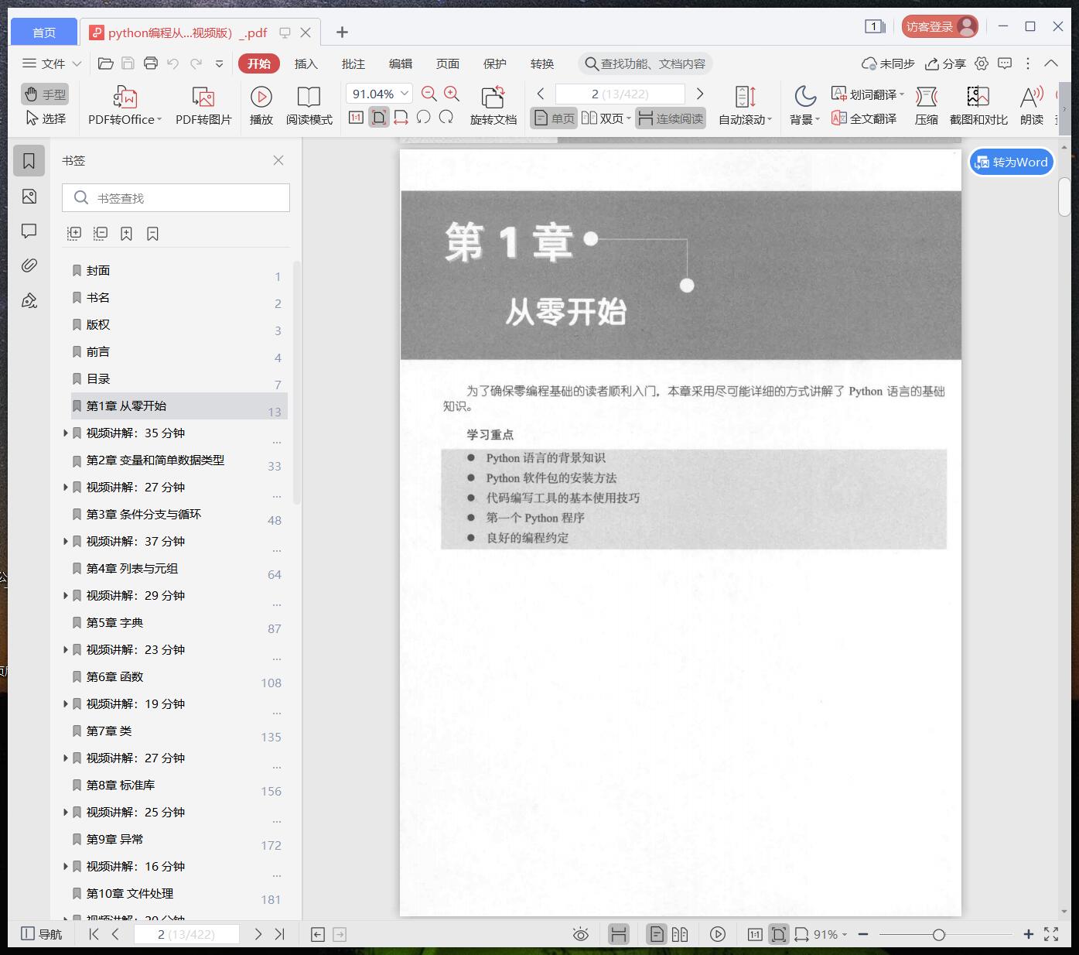The width and height of the screenshot is (1079, 955).
Task: Start Read Aloud
Action: [1032, 105]
